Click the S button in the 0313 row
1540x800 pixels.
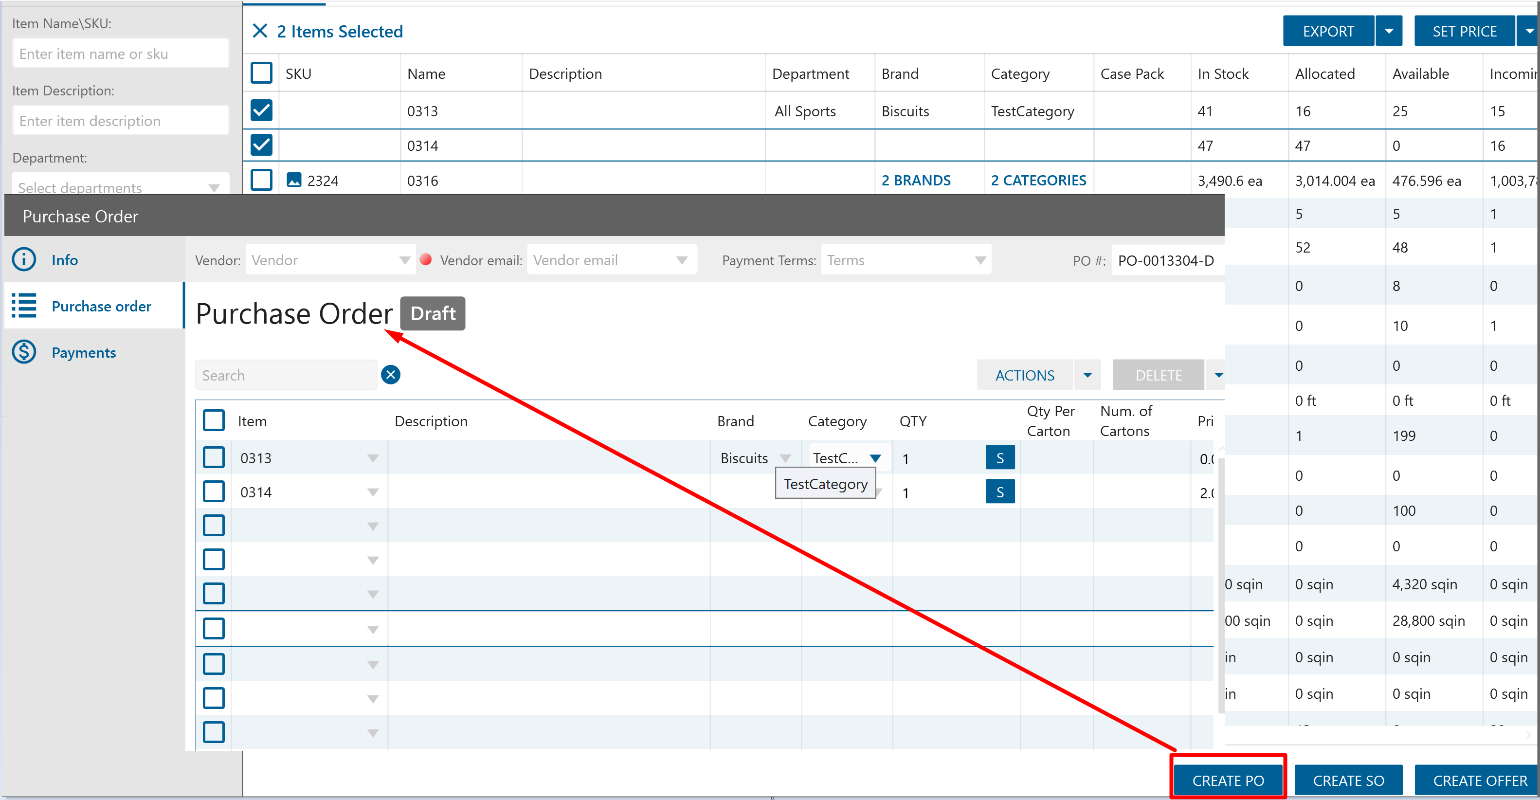(999, 458)
